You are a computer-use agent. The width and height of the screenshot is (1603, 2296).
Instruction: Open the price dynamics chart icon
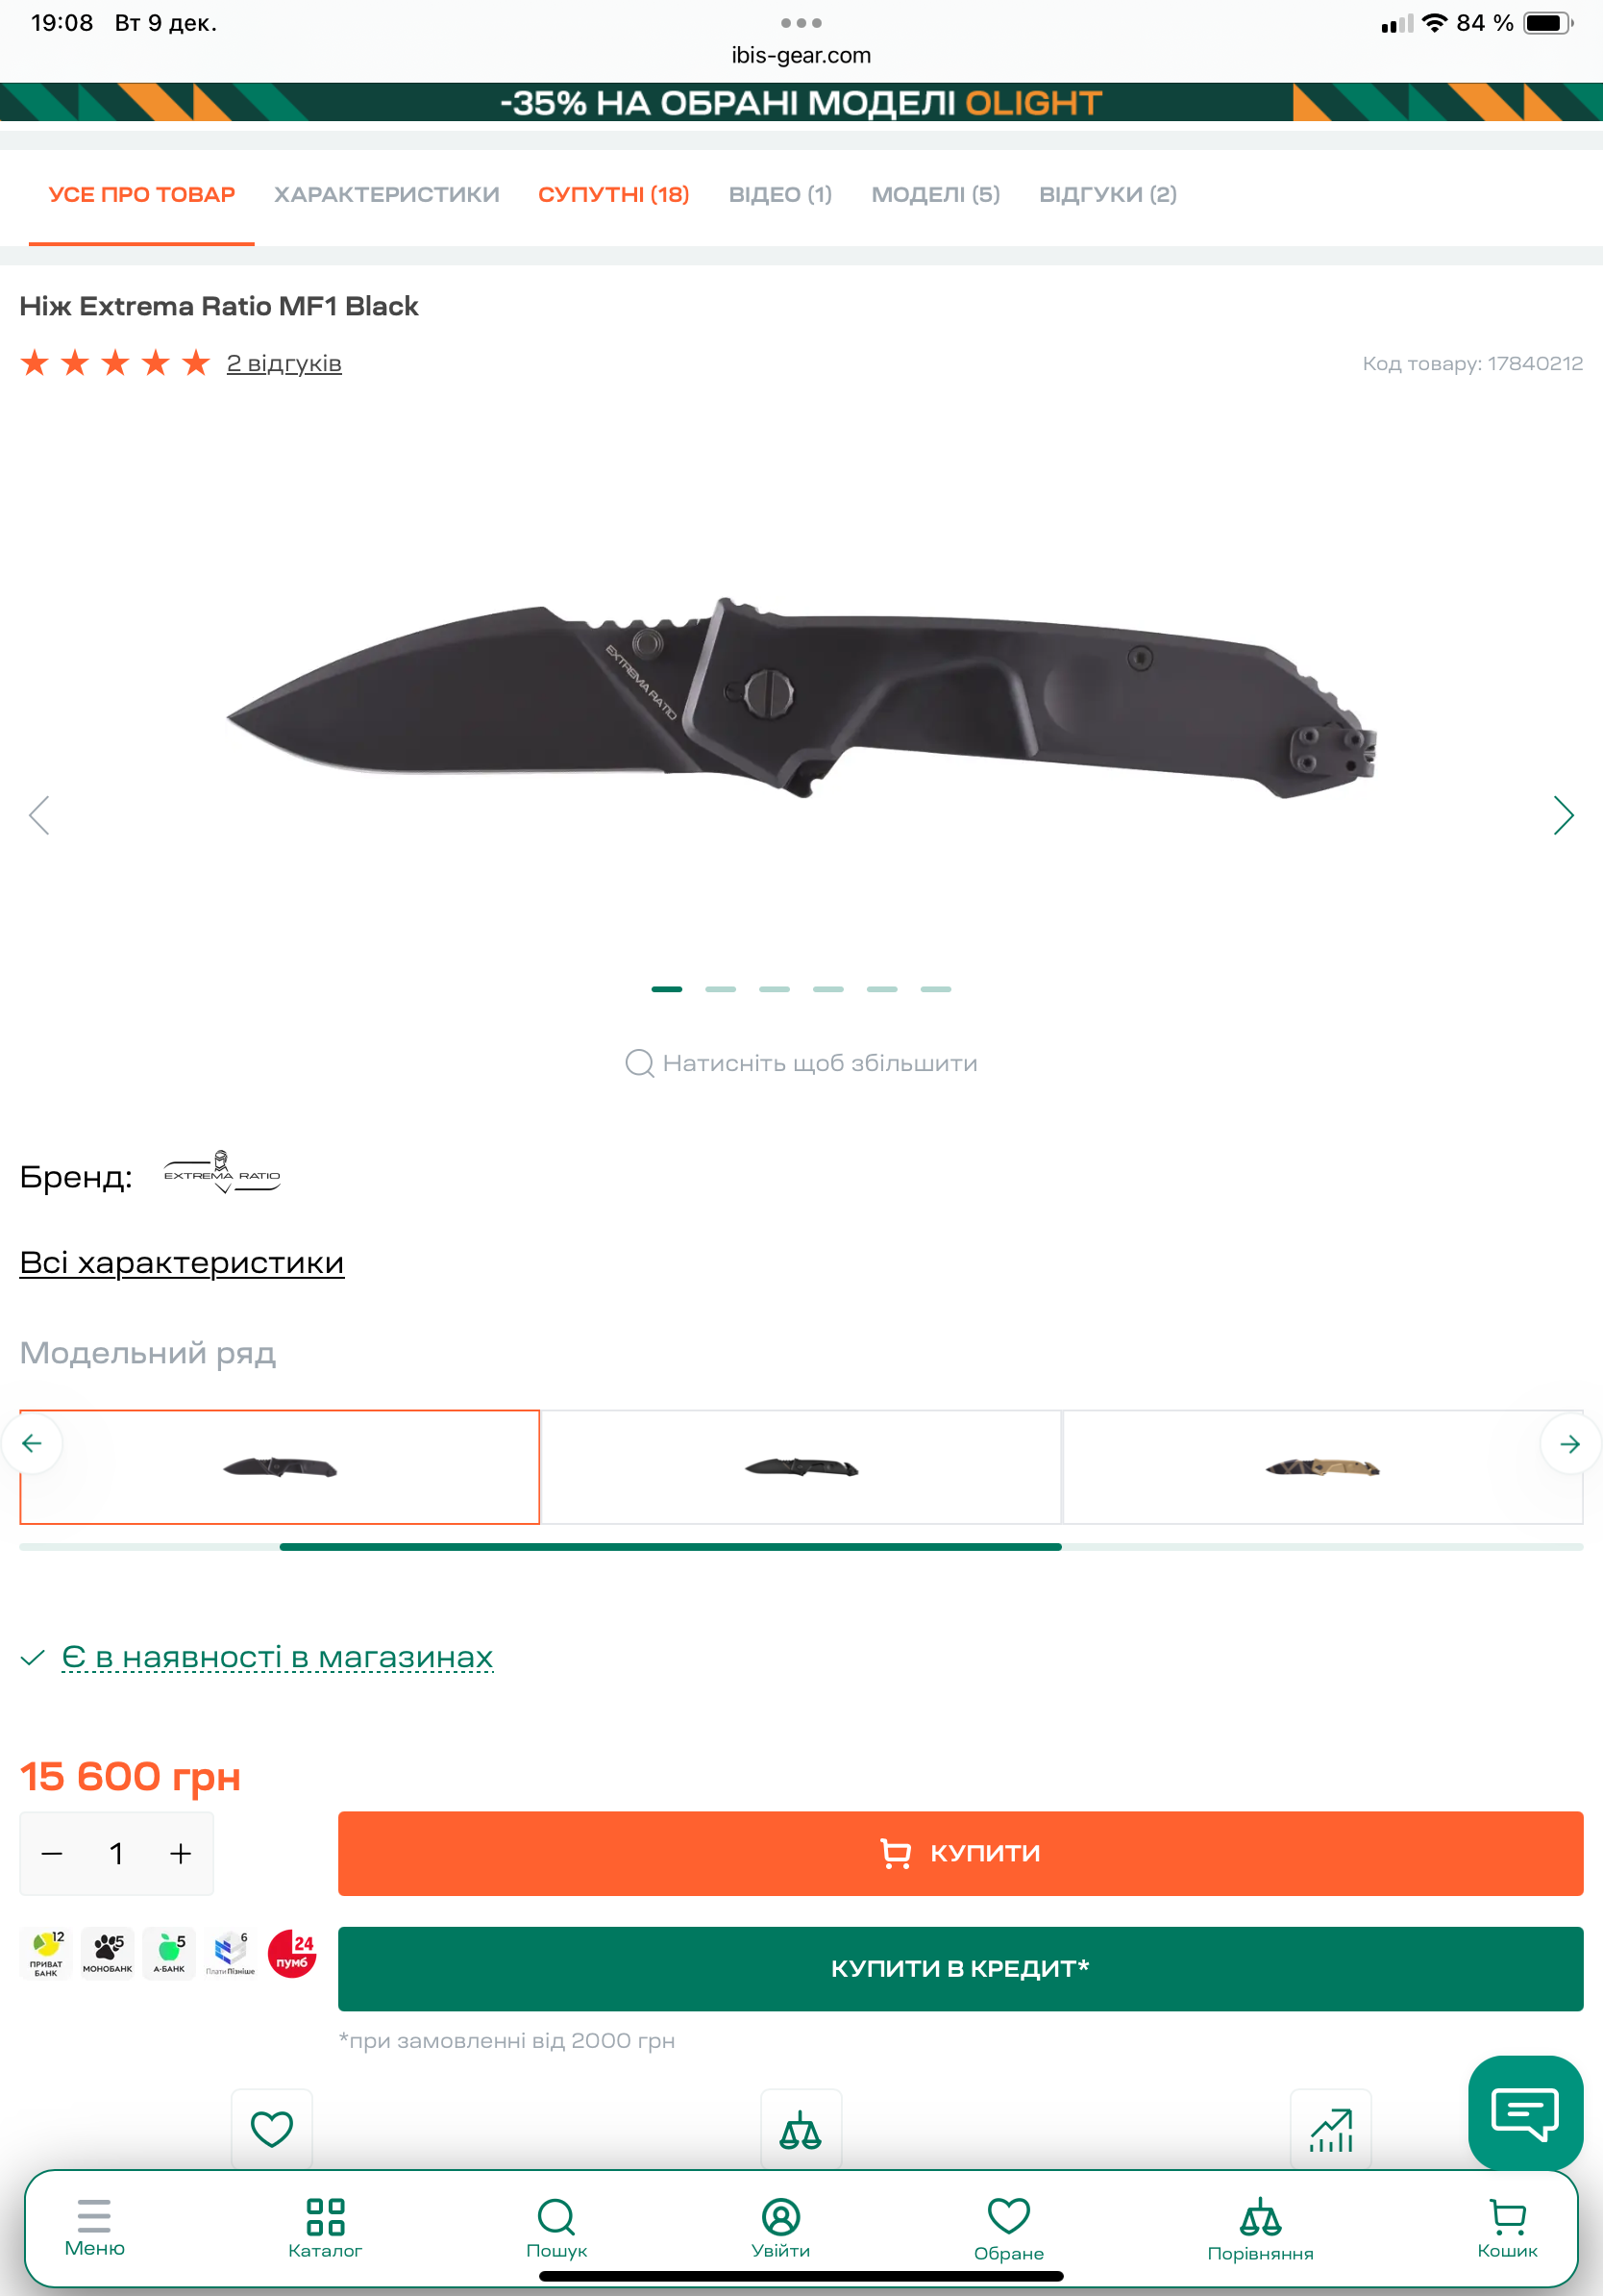1330,2128
